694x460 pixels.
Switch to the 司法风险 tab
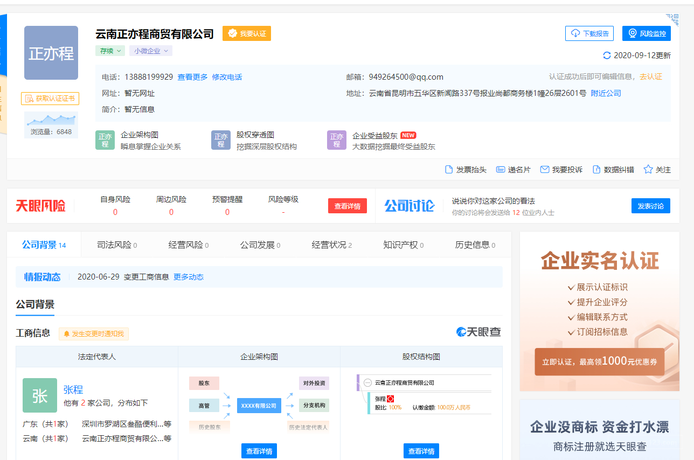[x=116, y=245]
